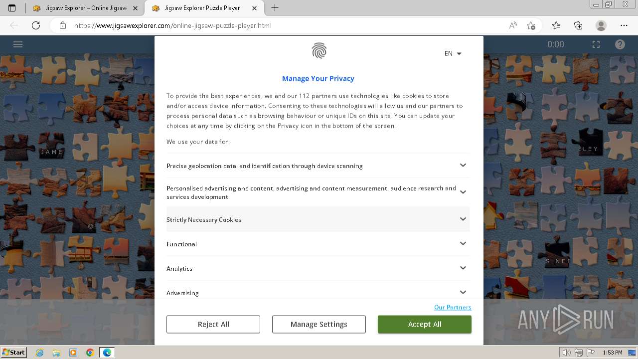This screenshot has width=638, height=359.
Task: Open a new browser tab
Action: [x=275, y=8]
